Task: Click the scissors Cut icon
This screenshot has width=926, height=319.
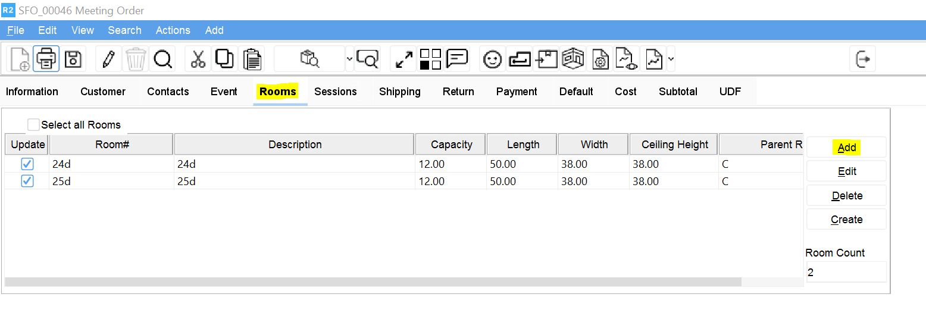Action: [198, 59]
